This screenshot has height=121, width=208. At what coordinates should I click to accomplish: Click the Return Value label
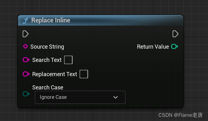click(x=153, y=47)
